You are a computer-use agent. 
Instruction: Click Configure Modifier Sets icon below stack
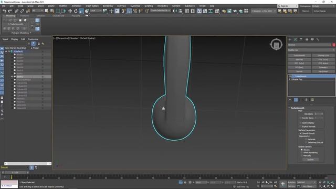tap(312, 100)
